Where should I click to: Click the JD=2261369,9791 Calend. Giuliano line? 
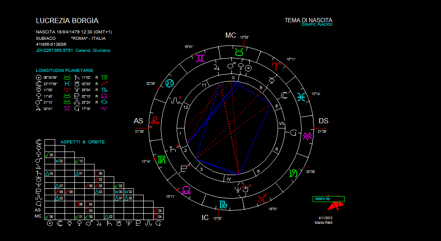(73, 51)
